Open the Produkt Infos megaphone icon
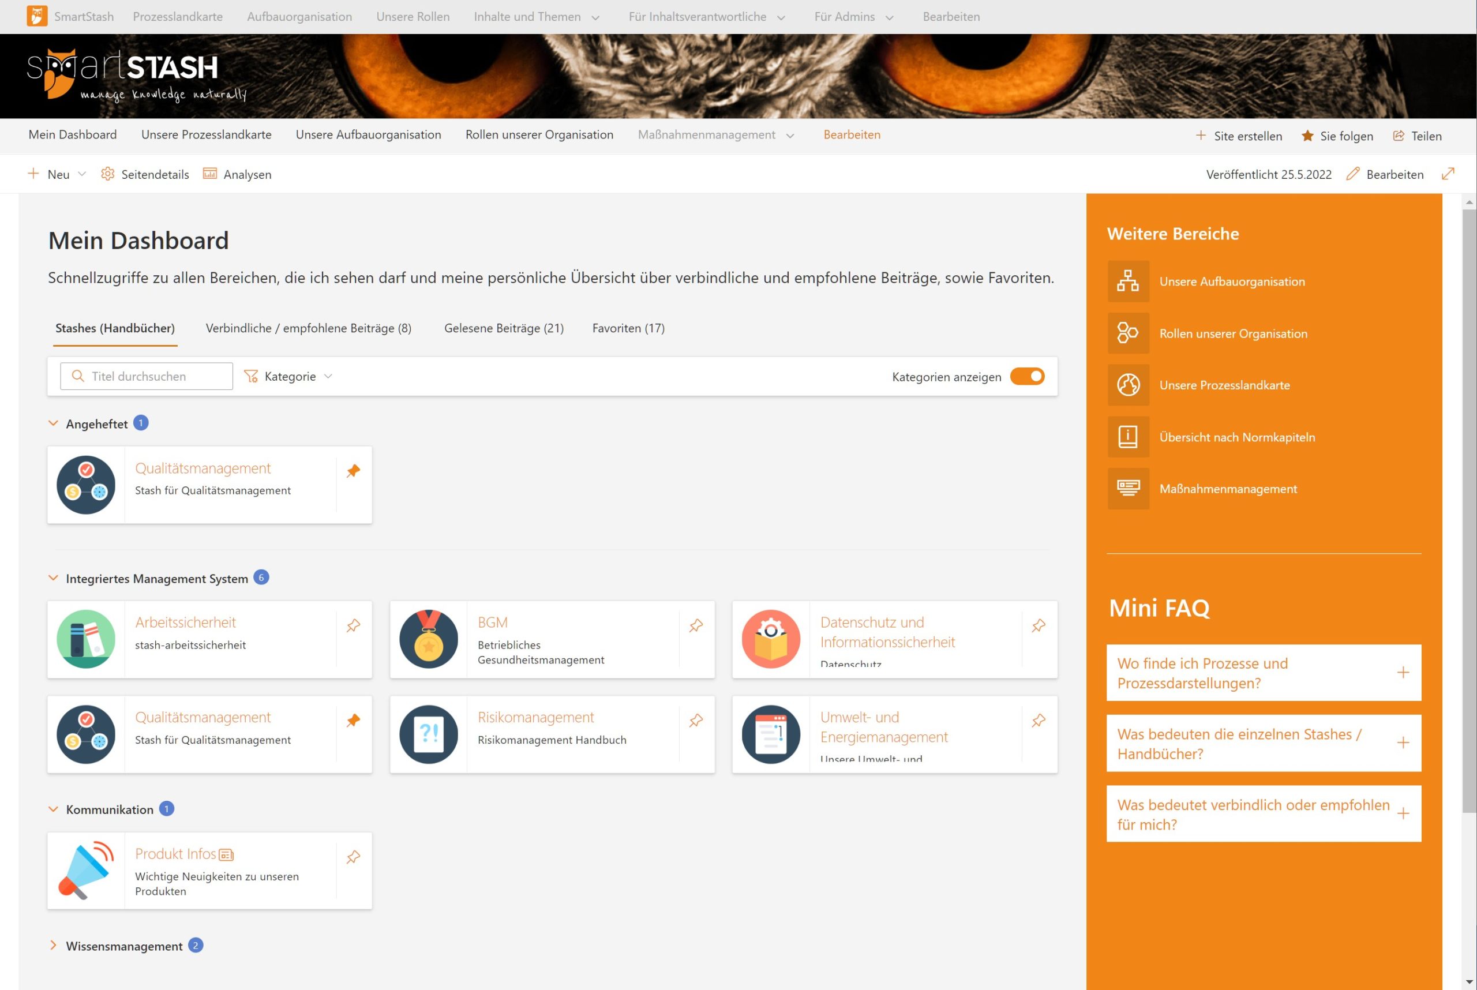Image resolution: width=1477 pixels, height=990 pixels. (x=86, y=870)
